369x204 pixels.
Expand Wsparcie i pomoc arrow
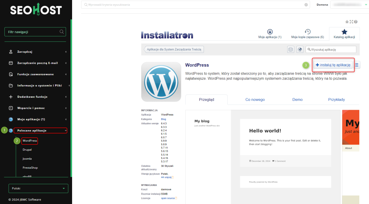(x=66, y=108)
